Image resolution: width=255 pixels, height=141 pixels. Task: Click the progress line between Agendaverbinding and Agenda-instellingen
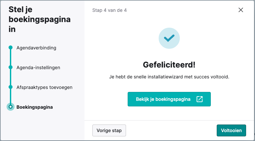pos(11,57)
